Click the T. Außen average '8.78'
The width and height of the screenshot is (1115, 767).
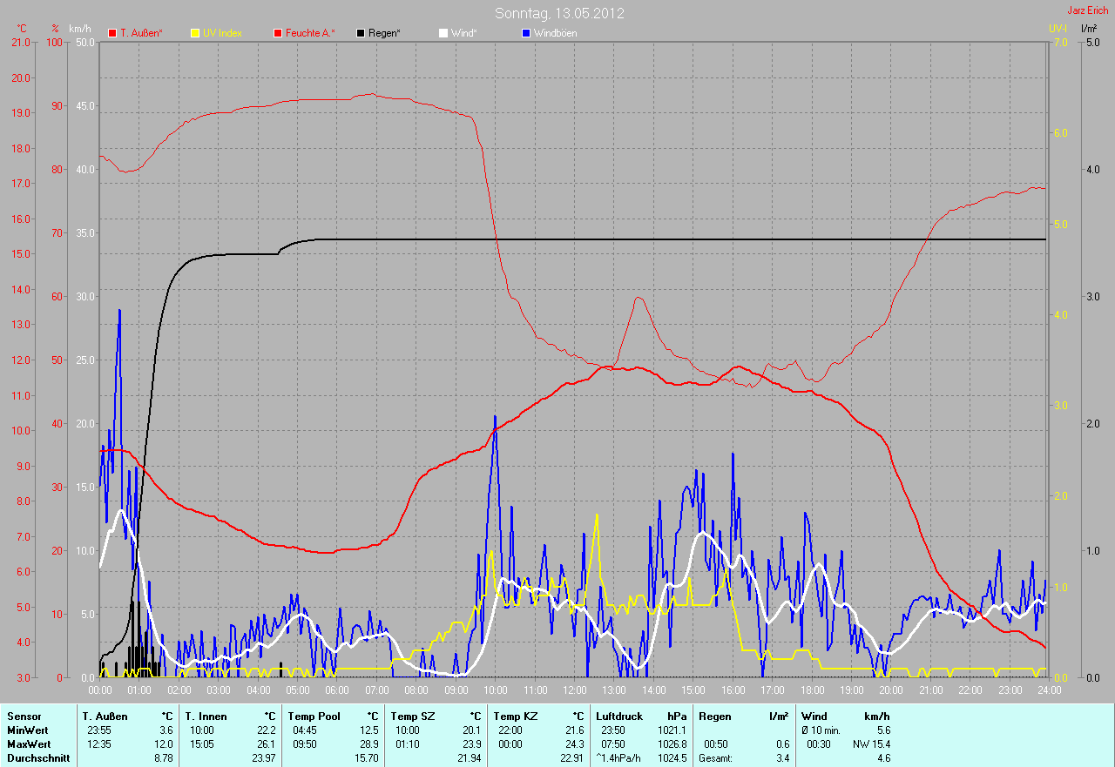click(164, 758)
